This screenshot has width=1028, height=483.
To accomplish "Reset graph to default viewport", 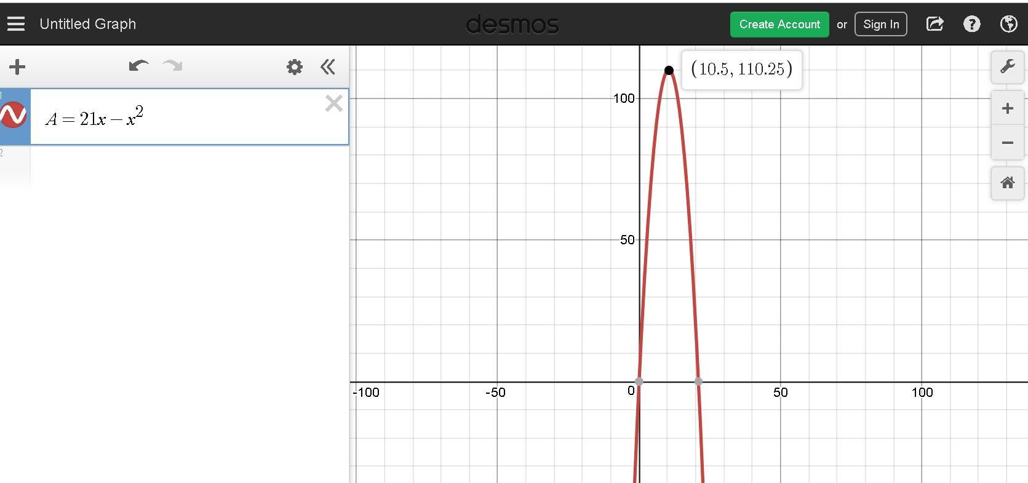I will pyautogui.click(x=1008, y=183).
